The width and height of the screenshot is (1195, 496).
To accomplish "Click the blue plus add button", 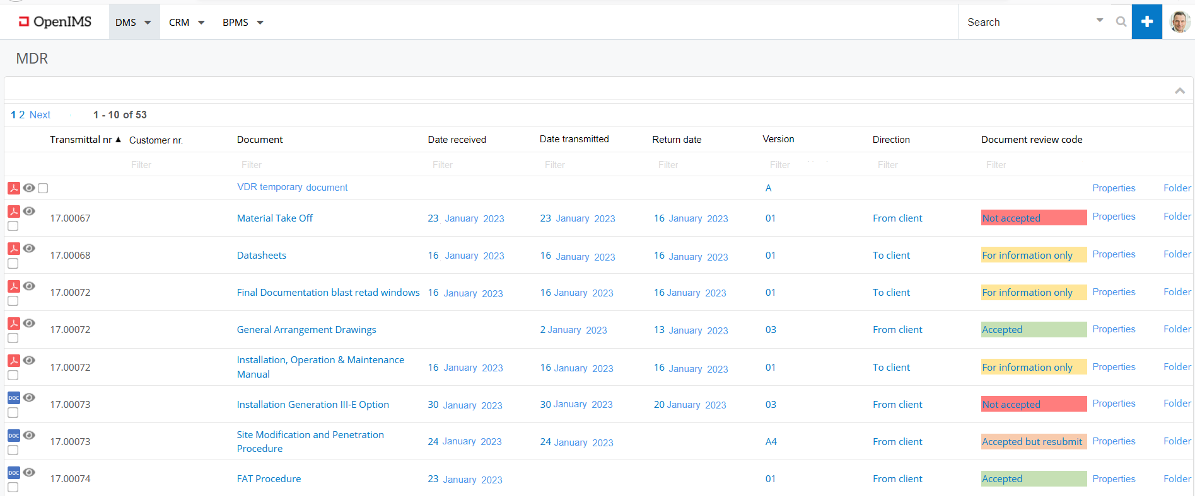I will click(1146, 22).
